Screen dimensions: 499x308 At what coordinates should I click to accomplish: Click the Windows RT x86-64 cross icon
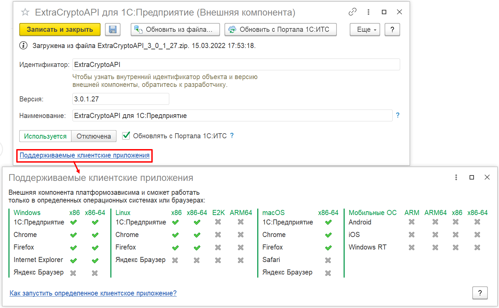(477, 247)
